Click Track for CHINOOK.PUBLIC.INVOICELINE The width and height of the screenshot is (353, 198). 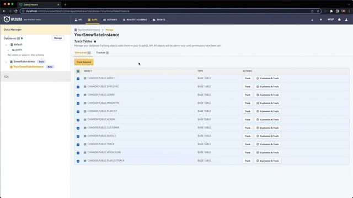point(248,153)
